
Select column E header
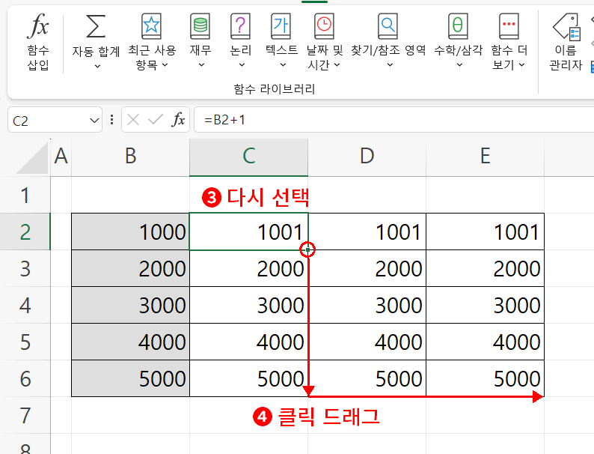[x=485, y=157]
